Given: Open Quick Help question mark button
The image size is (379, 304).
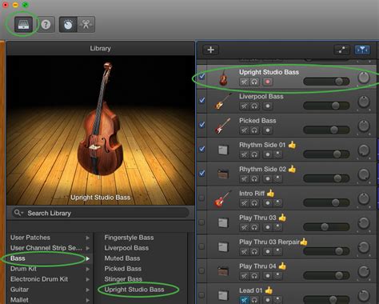Looking at the screenshot, I should 46,25.
